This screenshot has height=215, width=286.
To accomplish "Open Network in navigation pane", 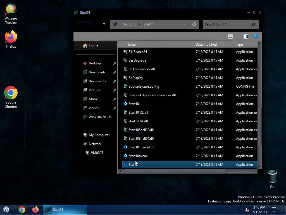I will coord(95,144).
